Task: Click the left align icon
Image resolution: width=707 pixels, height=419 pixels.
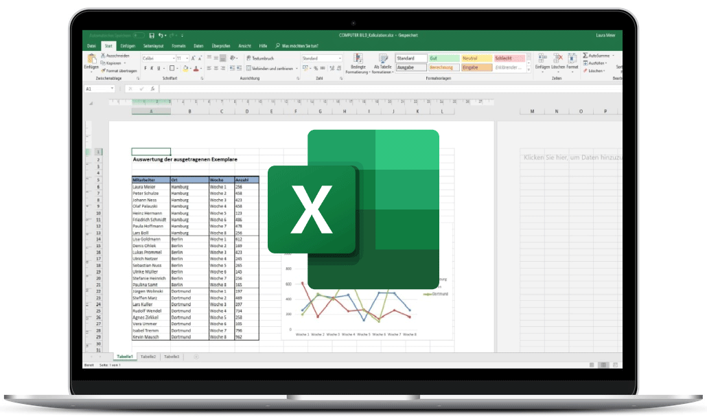Action: click(209, 68)
